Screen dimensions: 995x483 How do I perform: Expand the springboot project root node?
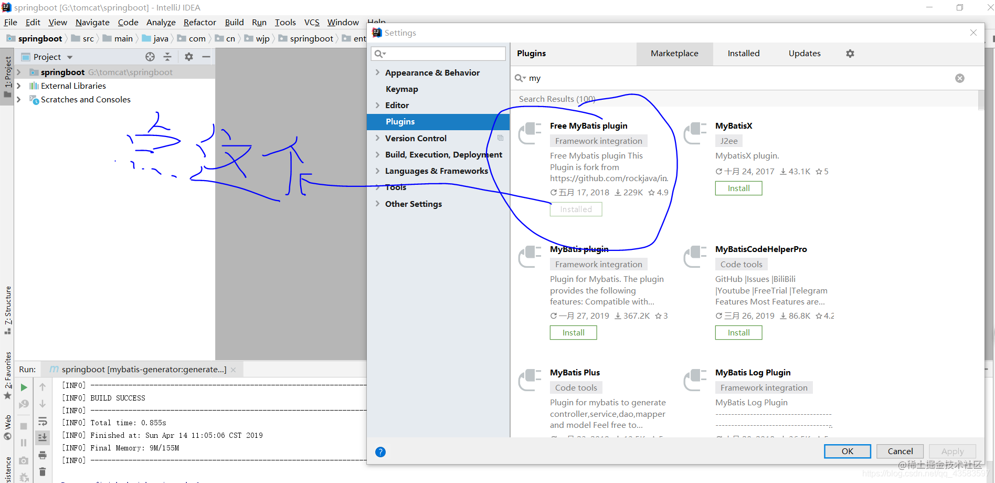coord(19,72)
